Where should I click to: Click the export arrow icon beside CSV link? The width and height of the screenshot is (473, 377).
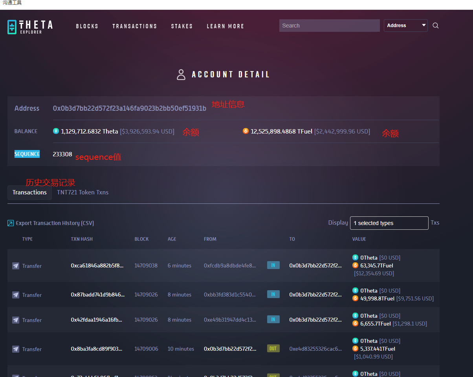coord(11,223)
